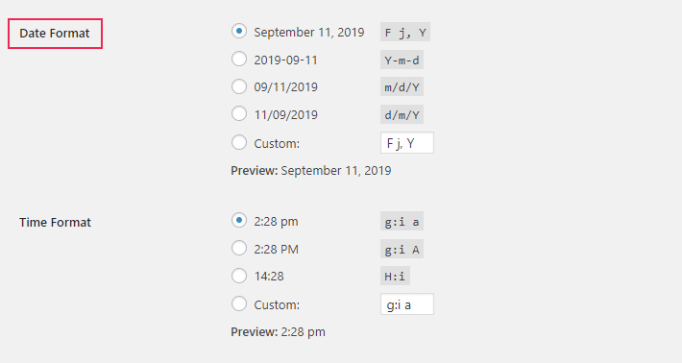This screenshot has height=363, width=682.
Task: Select the September 11, 2019 date format
Action: tap(239, 32)
